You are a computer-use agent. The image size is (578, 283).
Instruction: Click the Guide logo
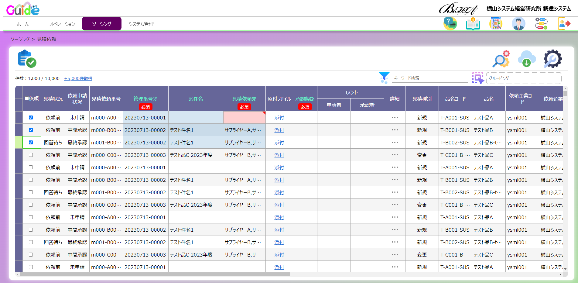[x=23, y=9]
